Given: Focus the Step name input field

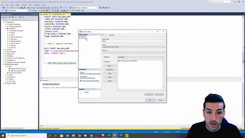Looking at the screenshot, I should coord(134,41).
